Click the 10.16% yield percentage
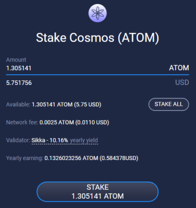Screen dimensions: 196x208 (59, 140)
